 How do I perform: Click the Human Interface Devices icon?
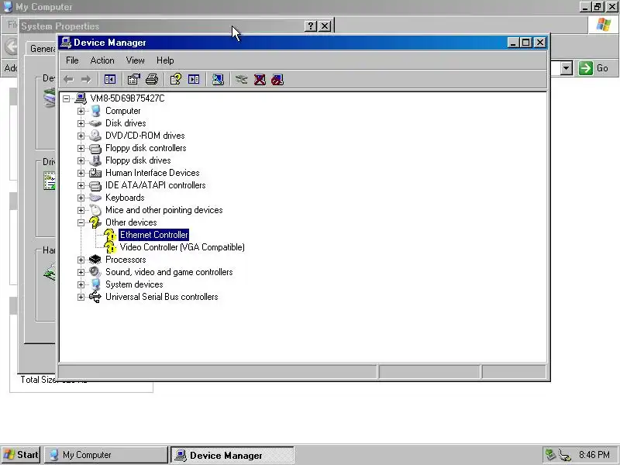(x=95, y=173)
